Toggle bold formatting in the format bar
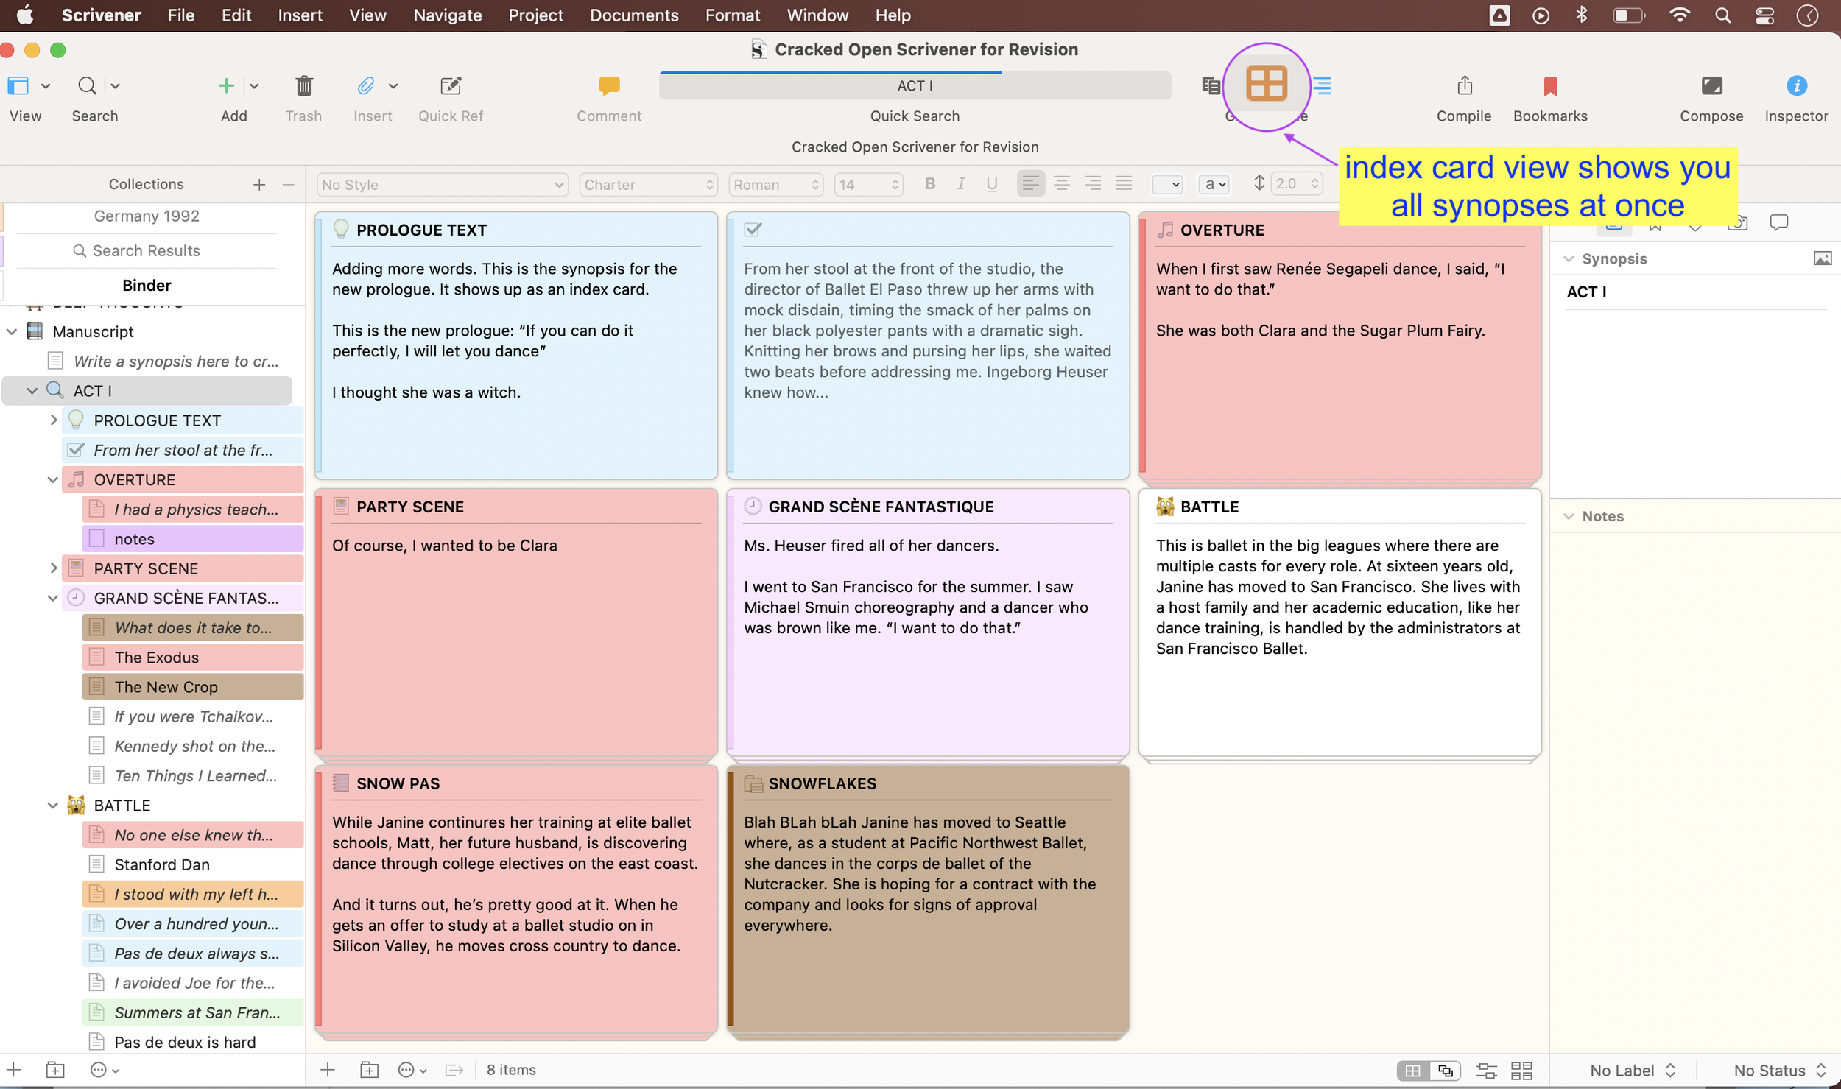 click(930, 184)
